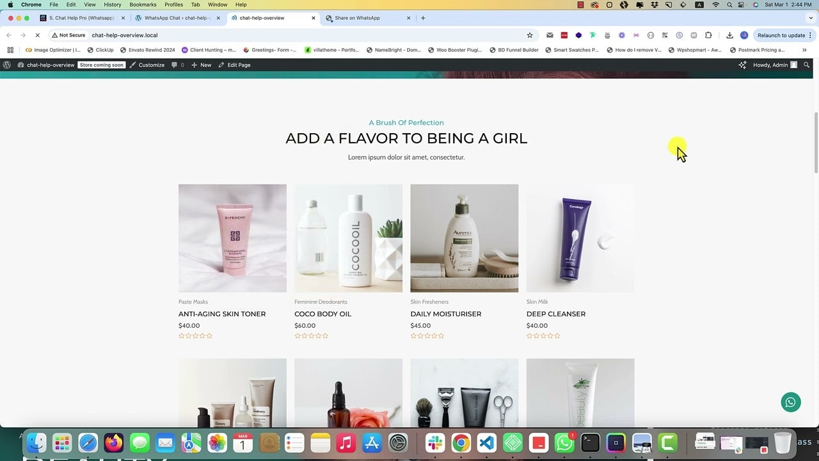Click the Daily Moisturiser product image
This screenshot has height=461, width=819.
tap(465, 238)
